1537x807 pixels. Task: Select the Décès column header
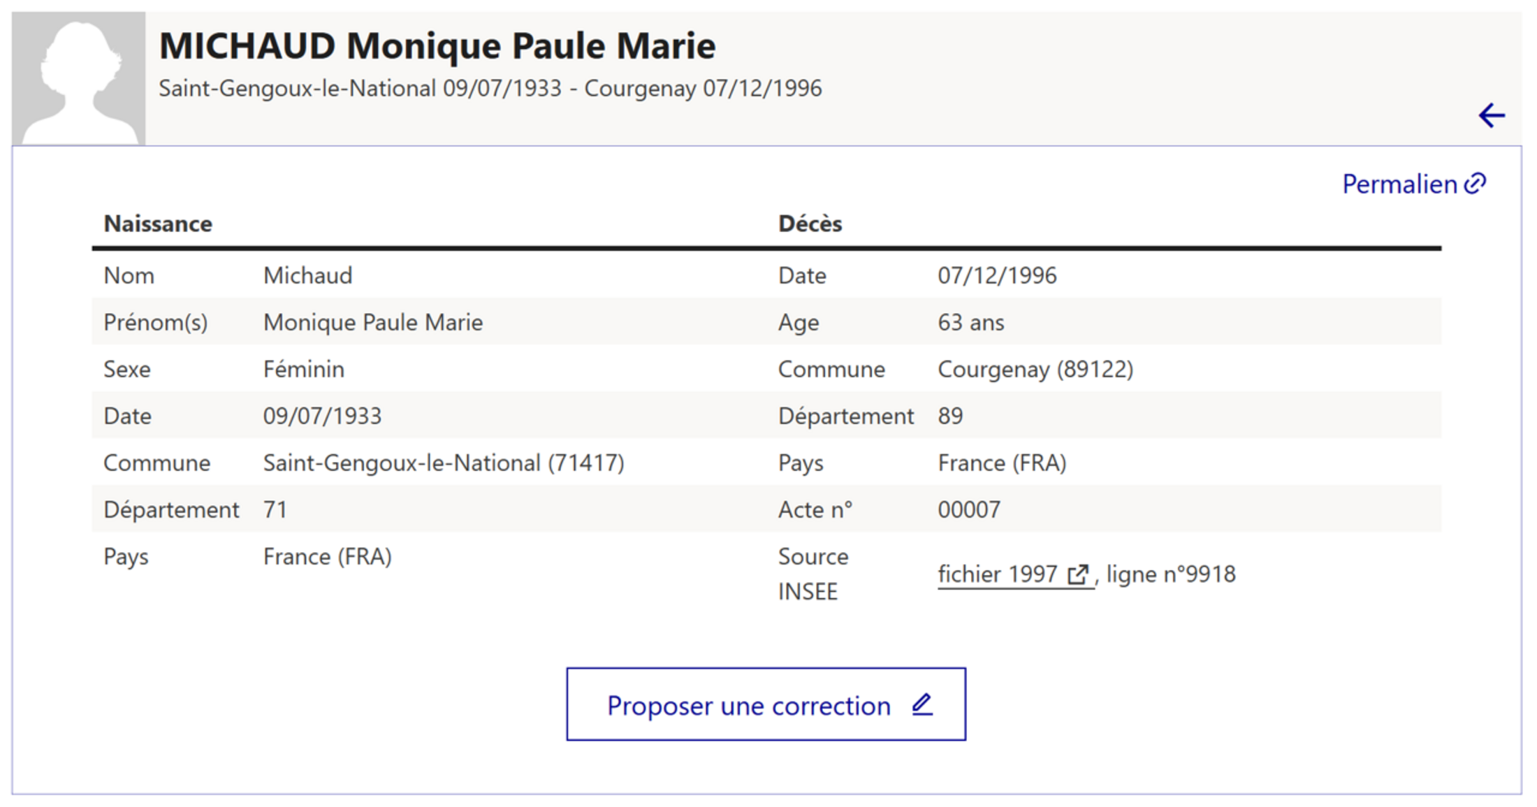(x=810, y=224)
